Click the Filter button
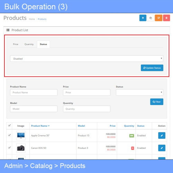Image resolution: width=173 pixels, height=173 pixels. pyautogui.click(x=157, y=102)
